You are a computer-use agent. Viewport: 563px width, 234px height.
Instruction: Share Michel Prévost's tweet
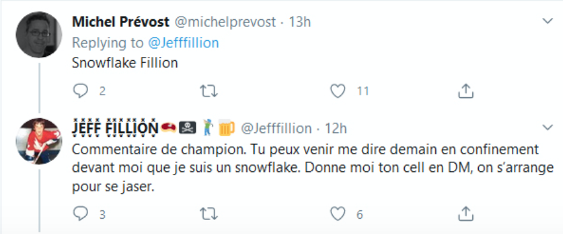click(466, 91)
